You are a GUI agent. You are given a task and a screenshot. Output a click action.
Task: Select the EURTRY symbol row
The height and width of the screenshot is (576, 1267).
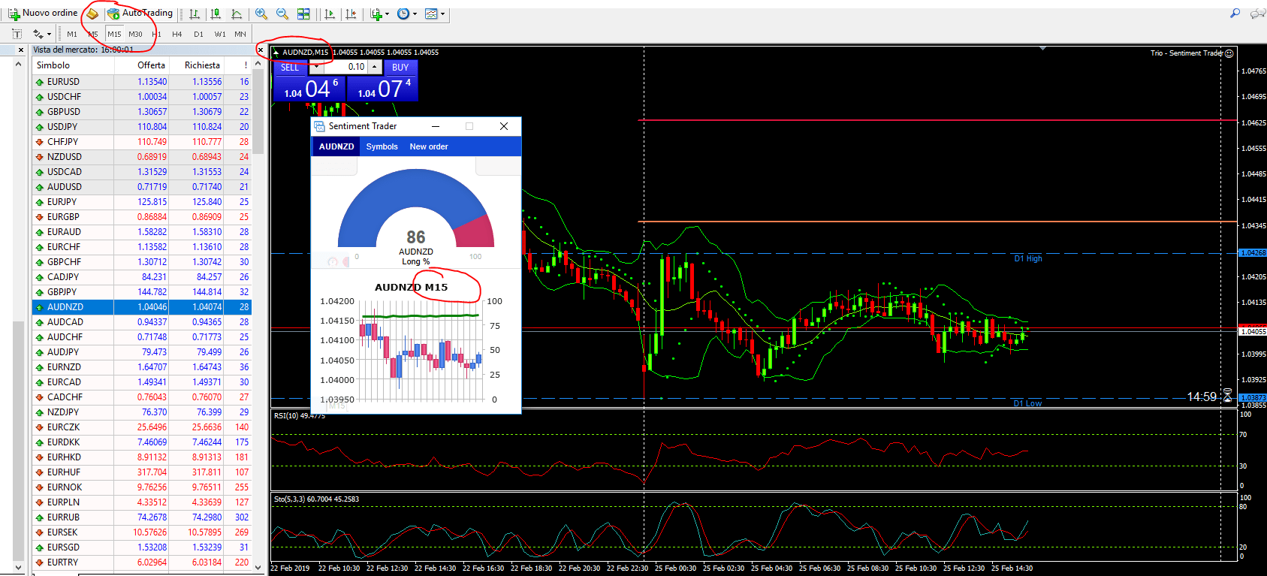[x=142, y=562]
